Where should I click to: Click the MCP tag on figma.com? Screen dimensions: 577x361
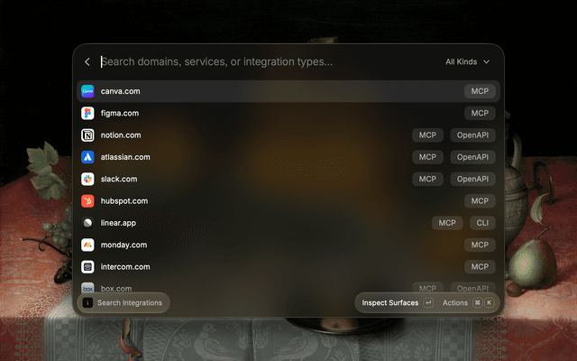click(x=480, y=114)
